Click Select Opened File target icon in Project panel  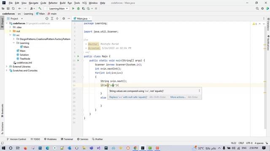click(47, 18)
